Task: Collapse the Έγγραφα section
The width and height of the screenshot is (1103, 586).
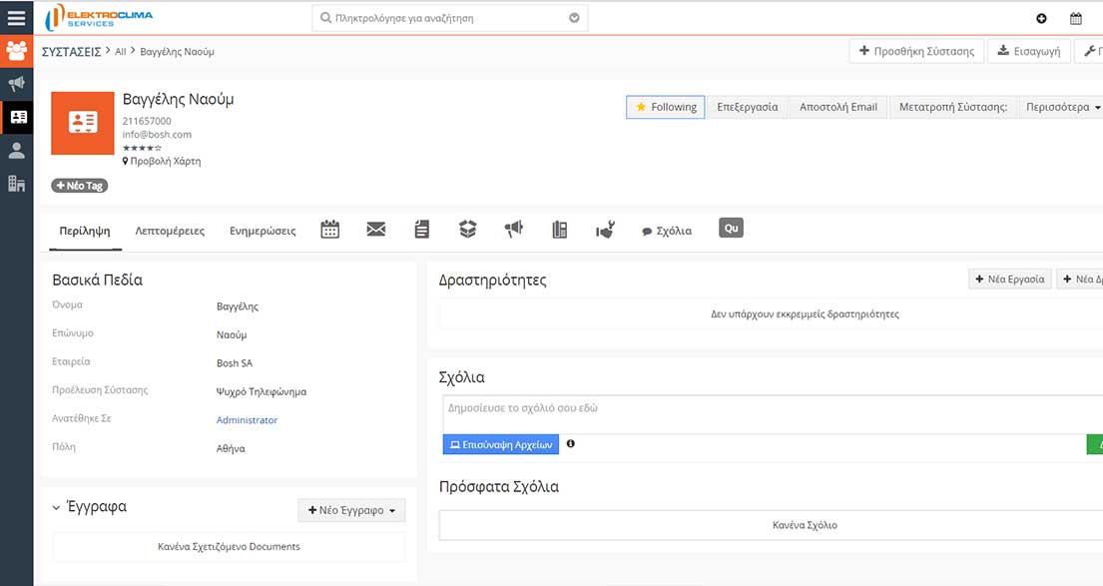Action: coord(57,508)
